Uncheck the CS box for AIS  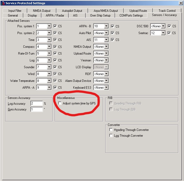(x=112, y=40)
